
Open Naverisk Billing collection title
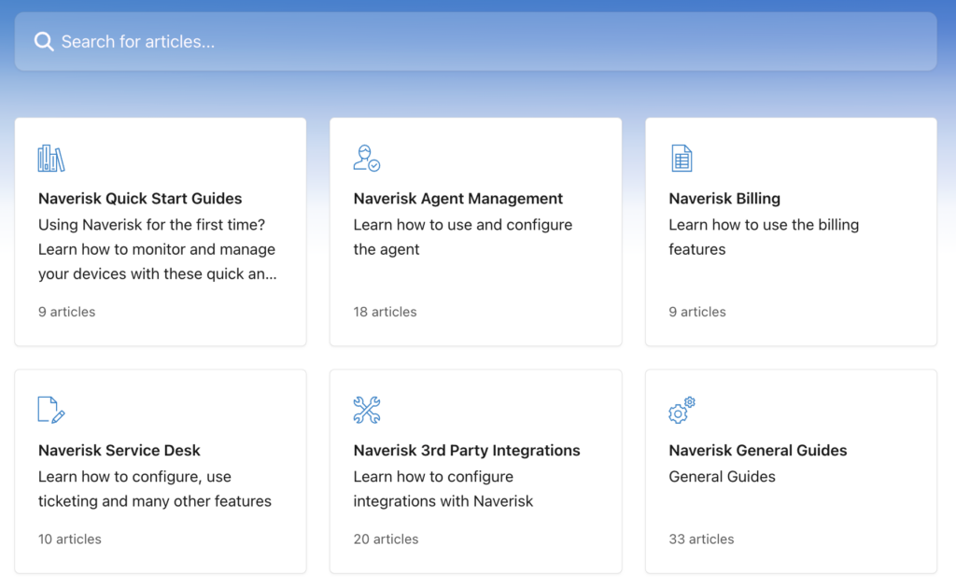pyautogui.click(x=724, y=199)
